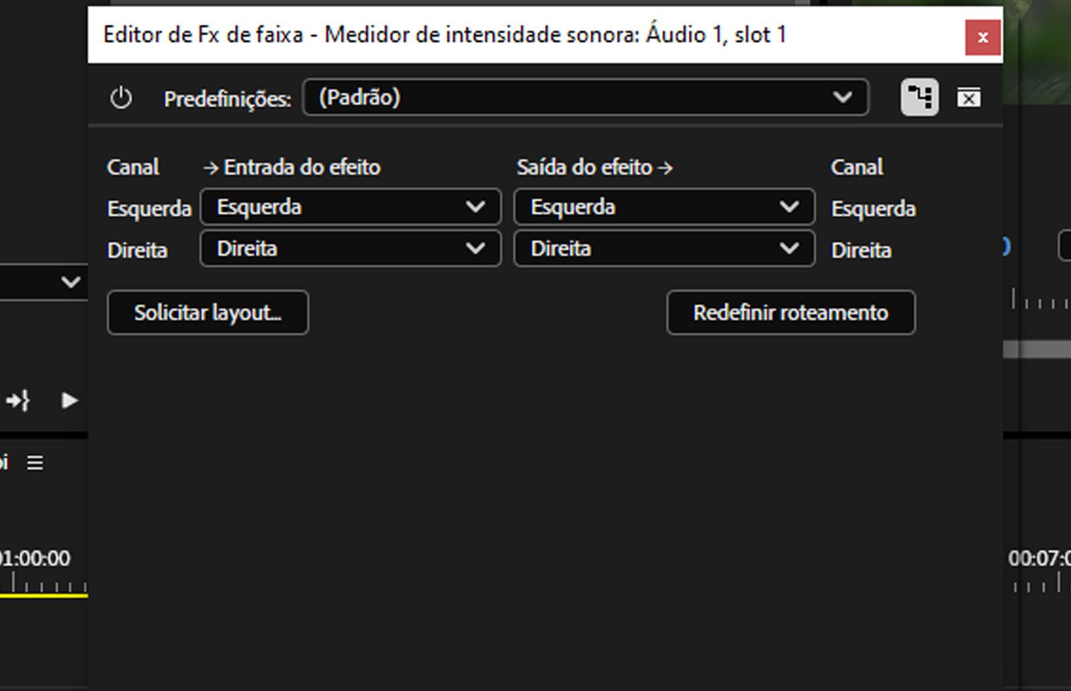Toggle the channel map editor icon
This screenshot has width=1071, height=691.
click(920, 98)
